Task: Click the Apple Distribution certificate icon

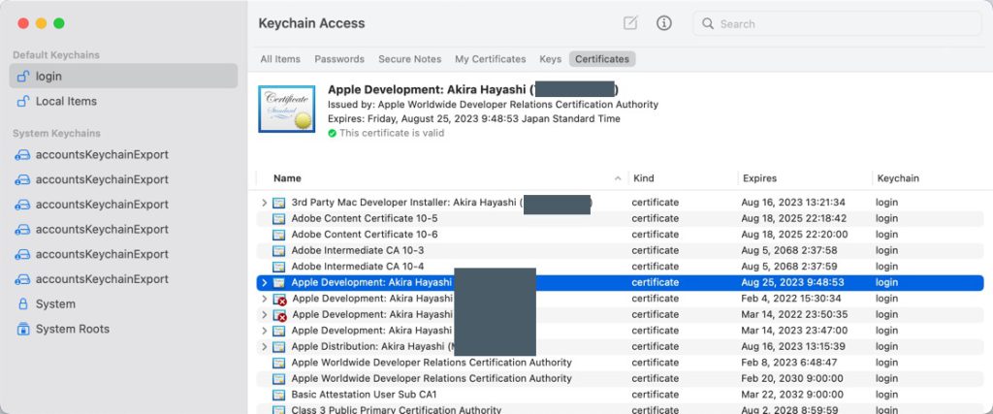Action: coord(278,346)
